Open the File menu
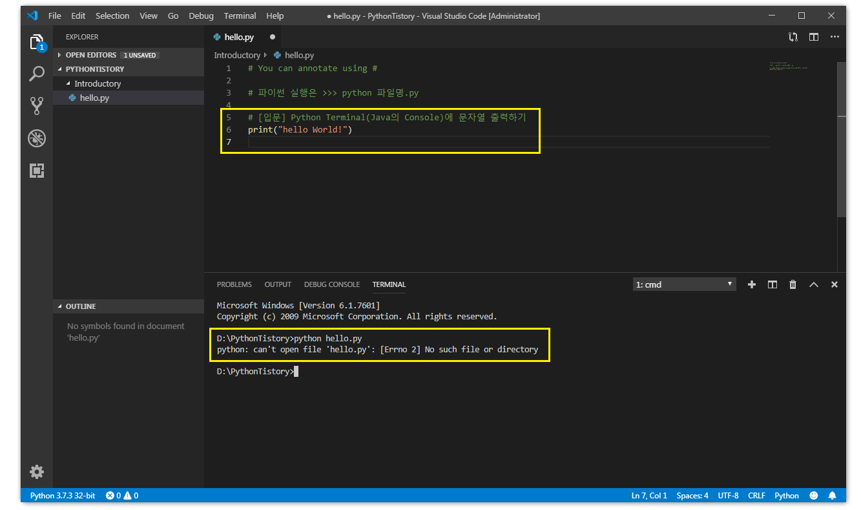 [x=55, y=16]
